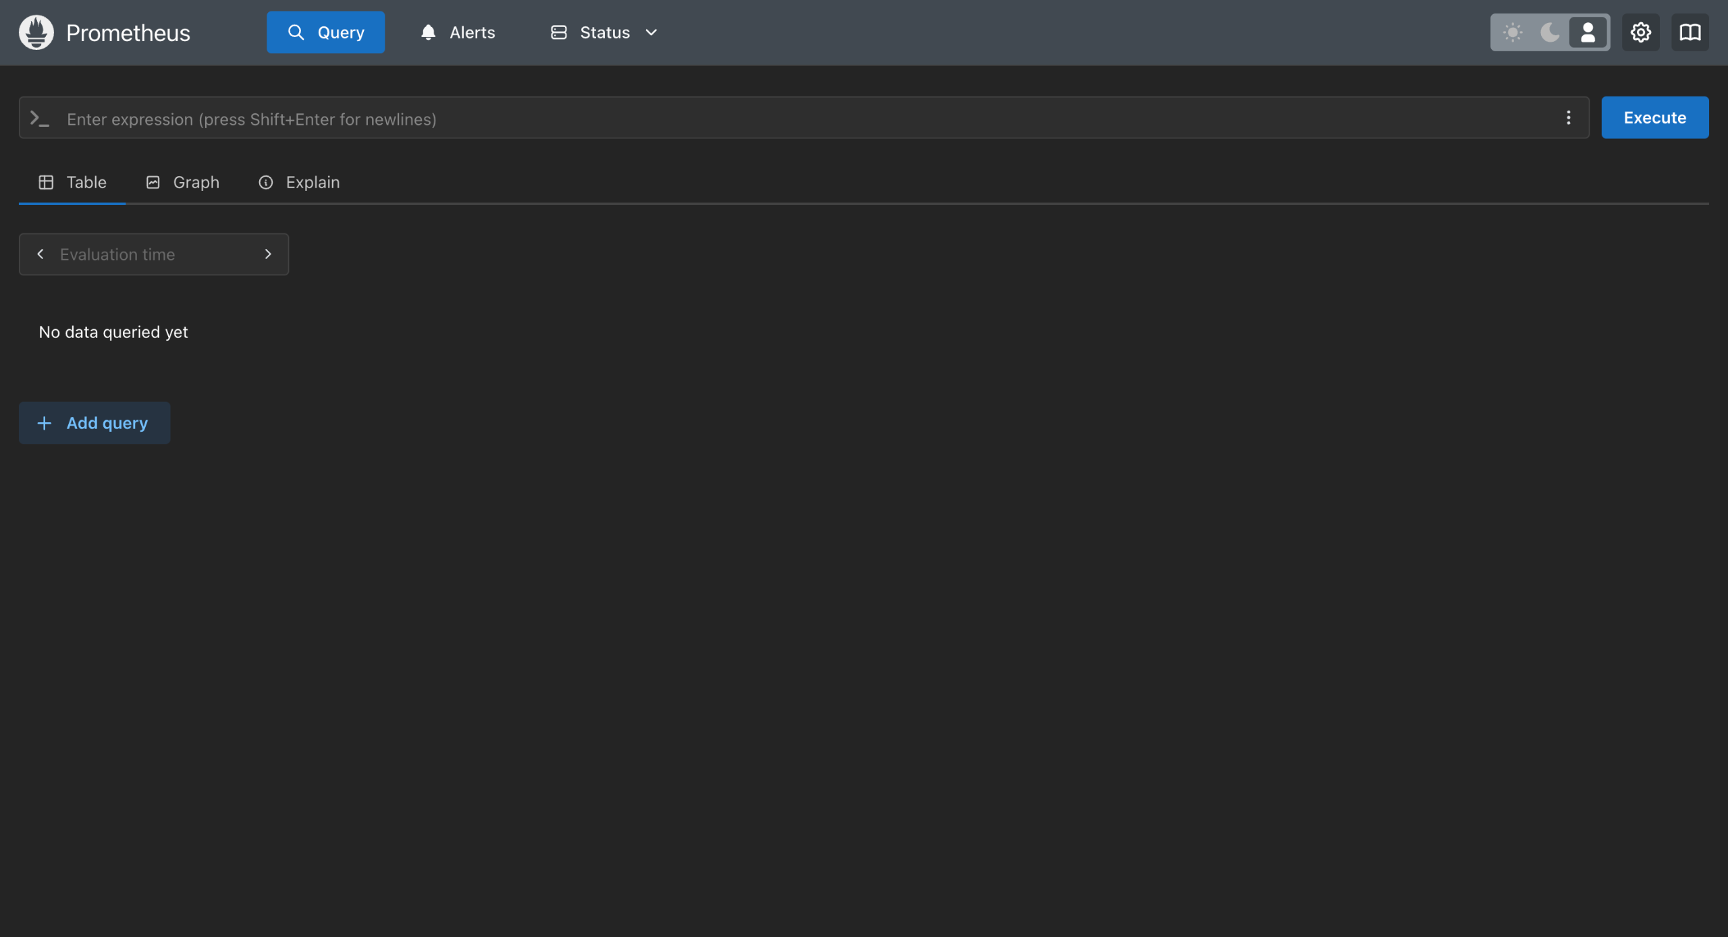
Task: Switch to light theme with the sun icon
Action: [1513, 32]
